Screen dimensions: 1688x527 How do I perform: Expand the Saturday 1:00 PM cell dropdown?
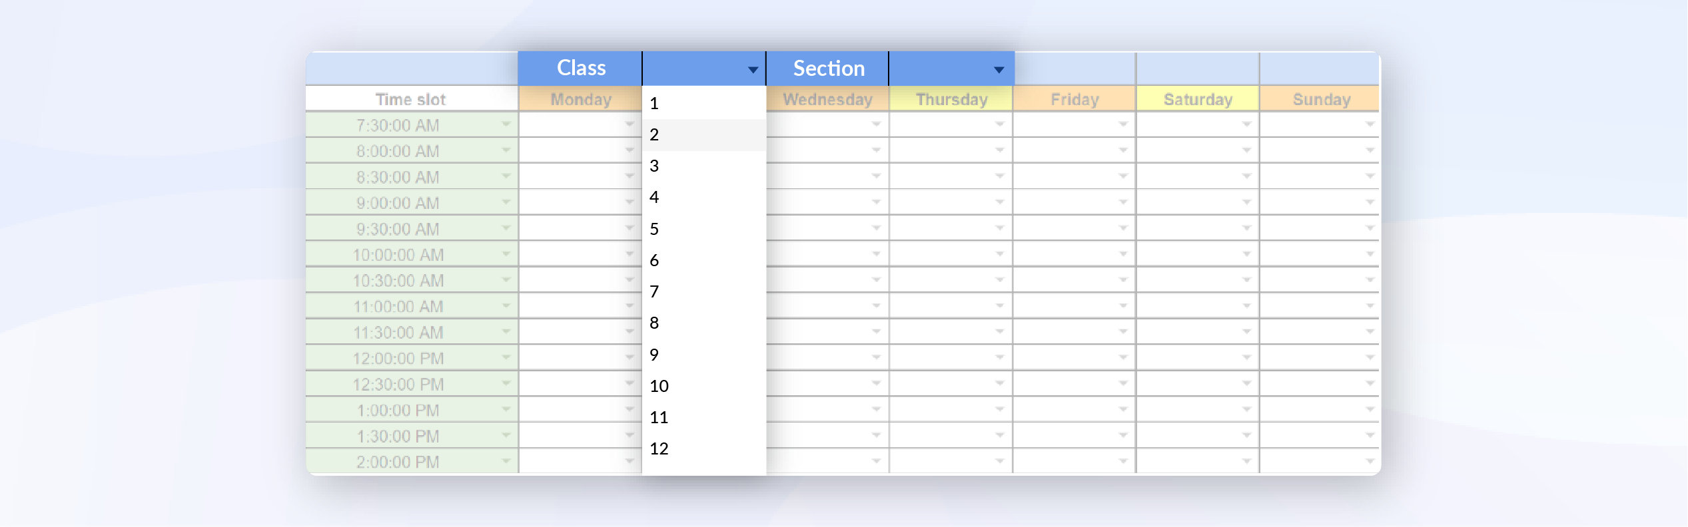point(1246,410)
